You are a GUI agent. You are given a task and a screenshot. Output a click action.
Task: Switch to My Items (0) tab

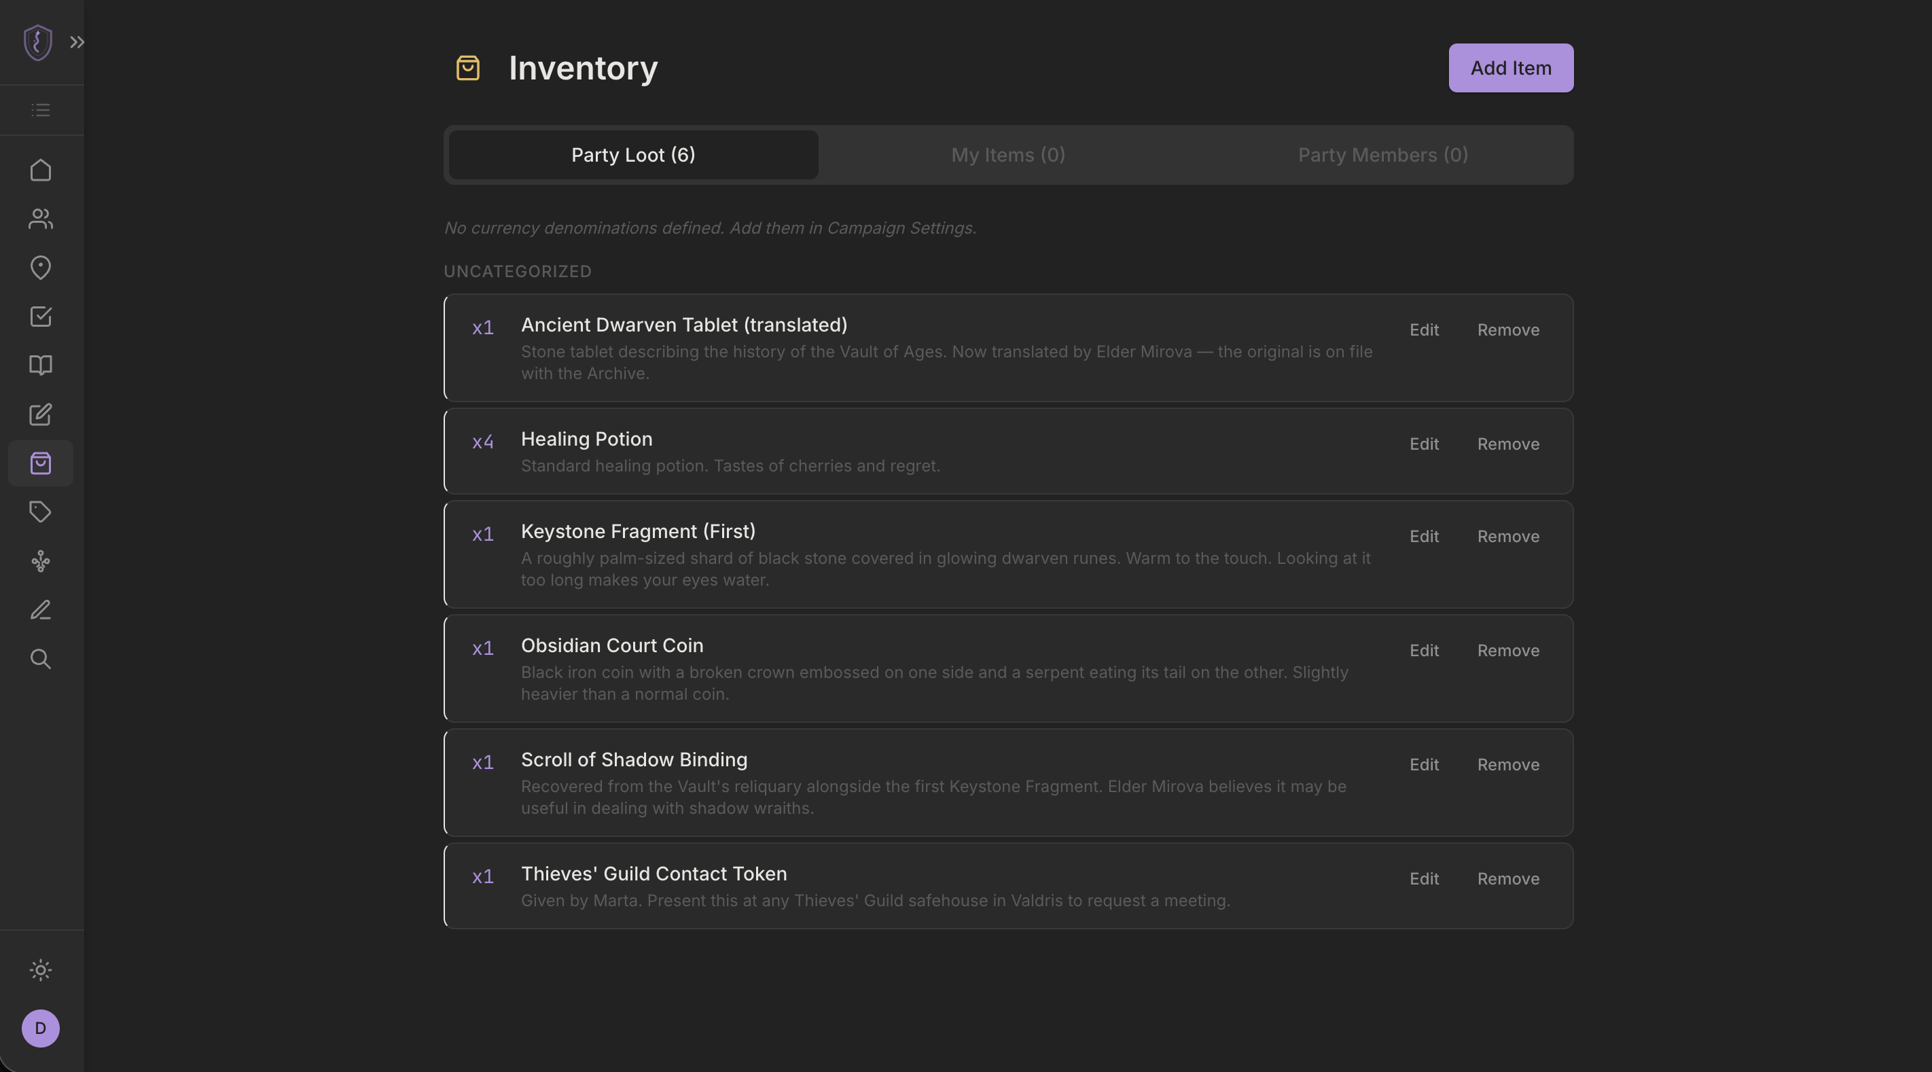point(1008,156)
